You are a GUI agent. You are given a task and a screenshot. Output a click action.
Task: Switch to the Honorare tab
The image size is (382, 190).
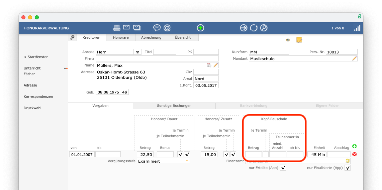[121, 38]
